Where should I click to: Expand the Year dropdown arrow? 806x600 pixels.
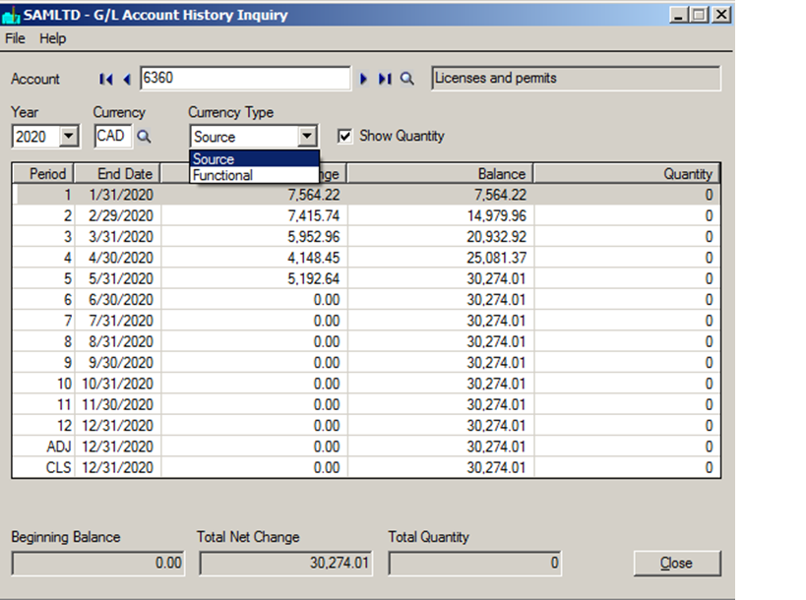[x=69, y=137]
